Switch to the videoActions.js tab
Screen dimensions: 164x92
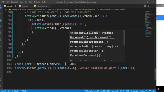[x=42, y=6]
